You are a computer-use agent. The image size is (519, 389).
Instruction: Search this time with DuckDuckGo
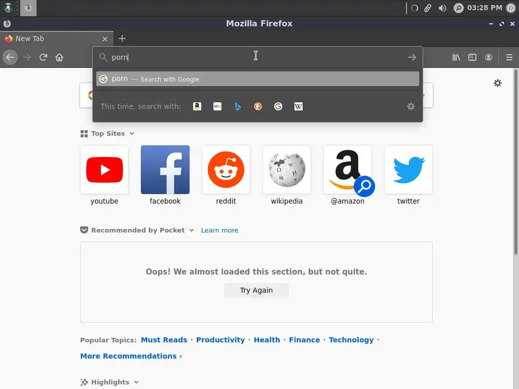tap(258, 106)
